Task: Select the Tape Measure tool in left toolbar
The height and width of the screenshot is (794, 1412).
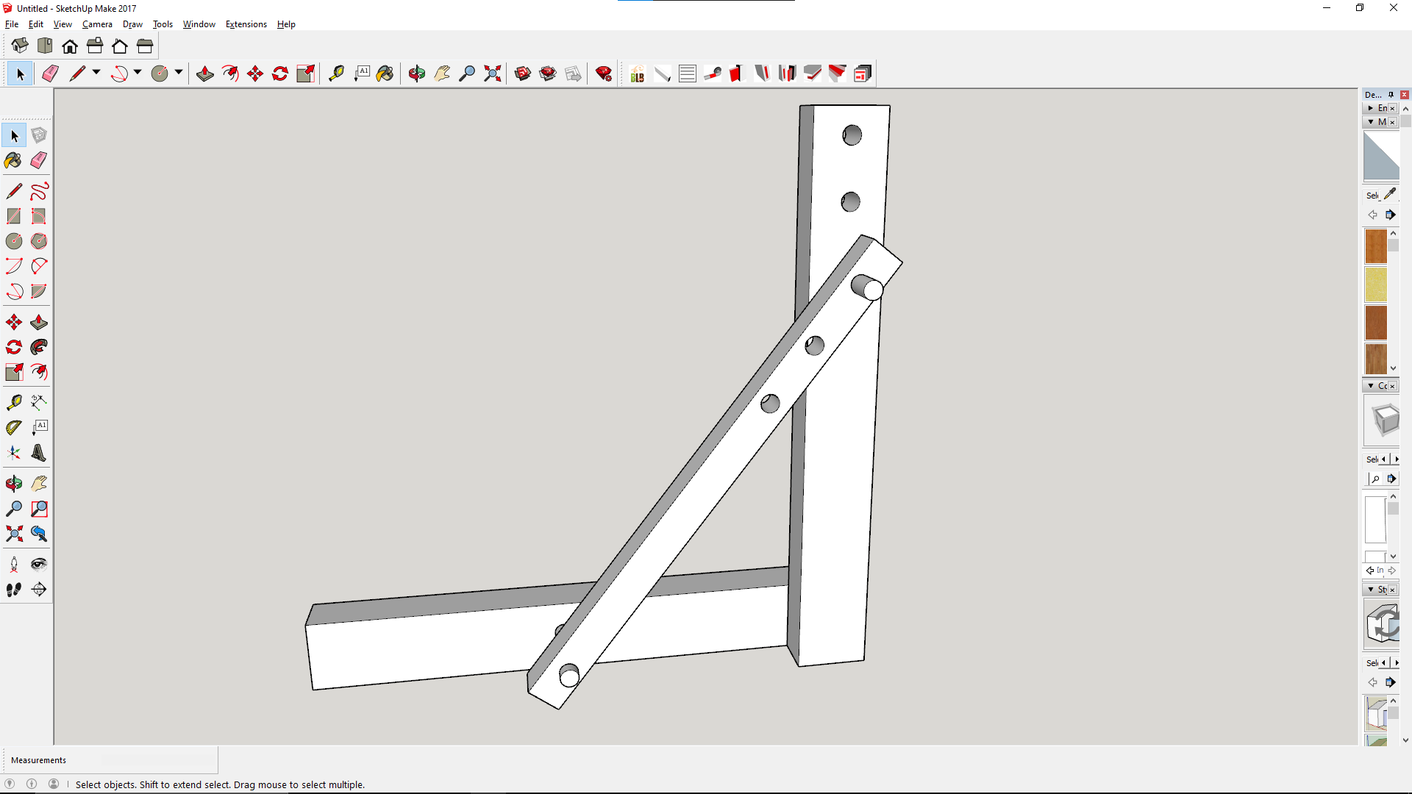Action: coord(13,402)
